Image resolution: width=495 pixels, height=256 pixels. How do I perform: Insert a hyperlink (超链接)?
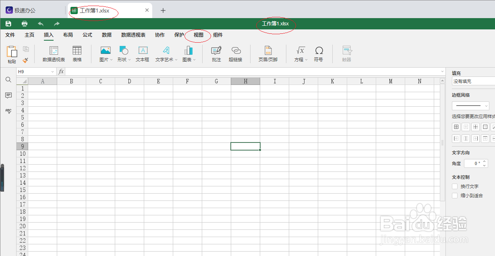point(236,54)
